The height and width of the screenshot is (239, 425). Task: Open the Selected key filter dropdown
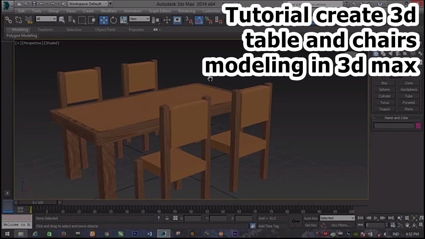tap(337, 218)
